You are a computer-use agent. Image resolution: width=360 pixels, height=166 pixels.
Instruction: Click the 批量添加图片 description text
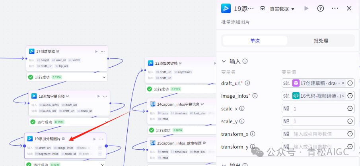(x=235, y=22)
